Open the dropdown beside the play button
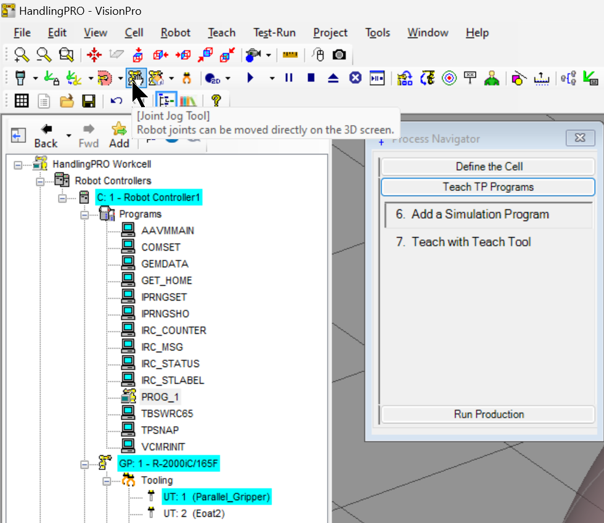Screen dimensions: 604x523 pyautogui.click(x=272, y=79)
